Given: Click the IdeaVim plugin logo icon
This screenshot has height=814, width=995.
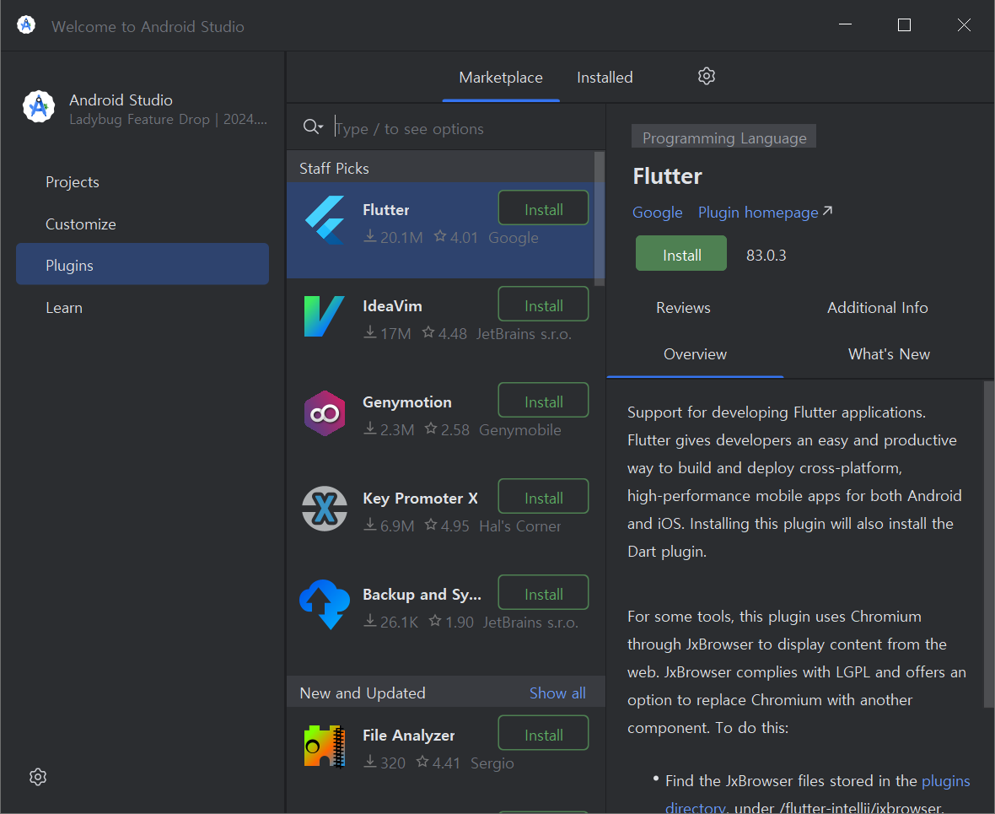Looking at the screenshot, I should pyautogui.click(x=325, y=316).
